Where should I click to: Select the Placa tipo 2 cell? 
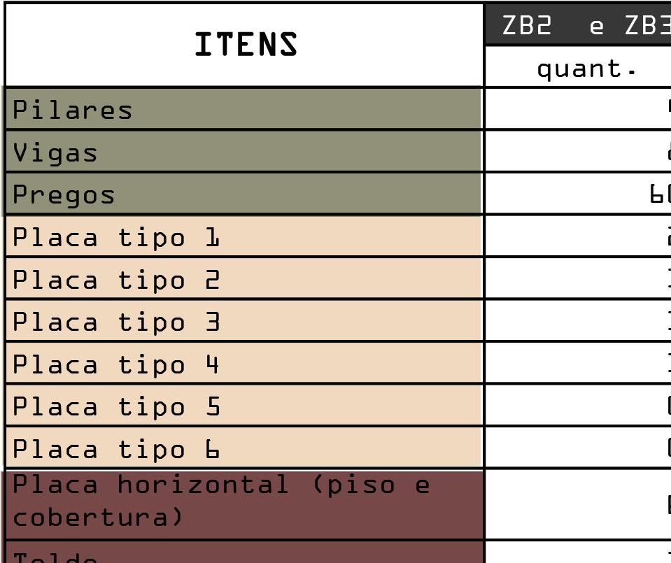tap(243, 278)
